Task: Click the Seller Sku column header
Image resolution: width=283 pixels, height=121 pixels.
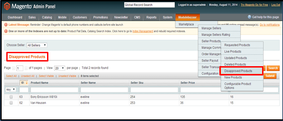Action: point(137,83)
